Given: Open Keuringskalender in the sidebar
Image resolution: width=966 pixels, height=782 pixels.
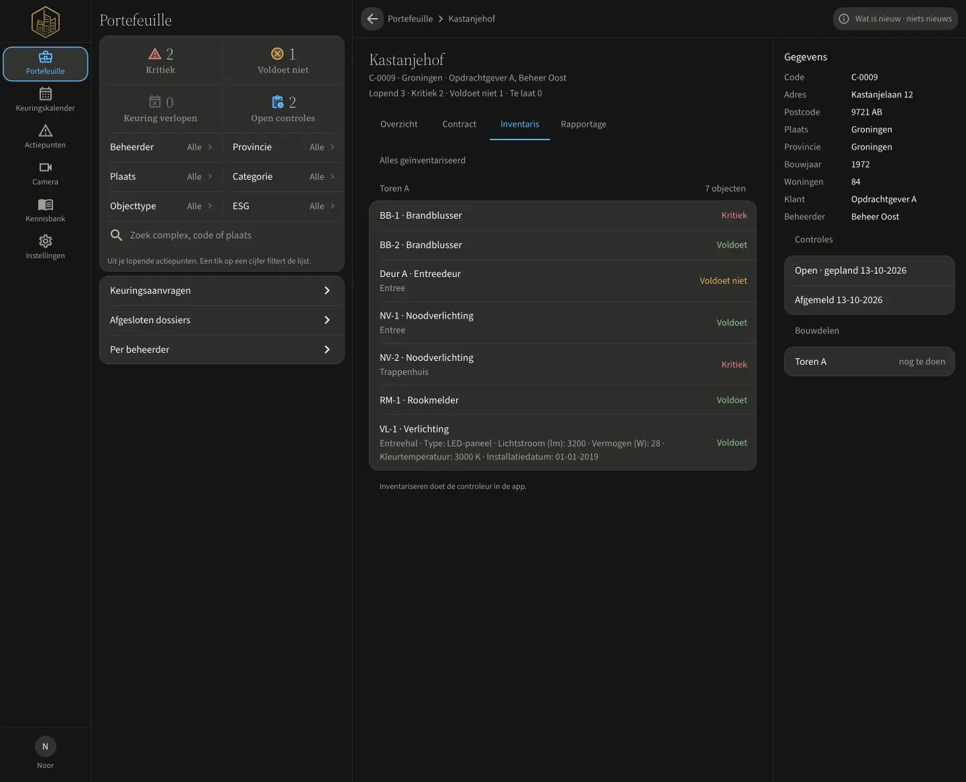Looking at the screenshot, I should click(46, 99).
